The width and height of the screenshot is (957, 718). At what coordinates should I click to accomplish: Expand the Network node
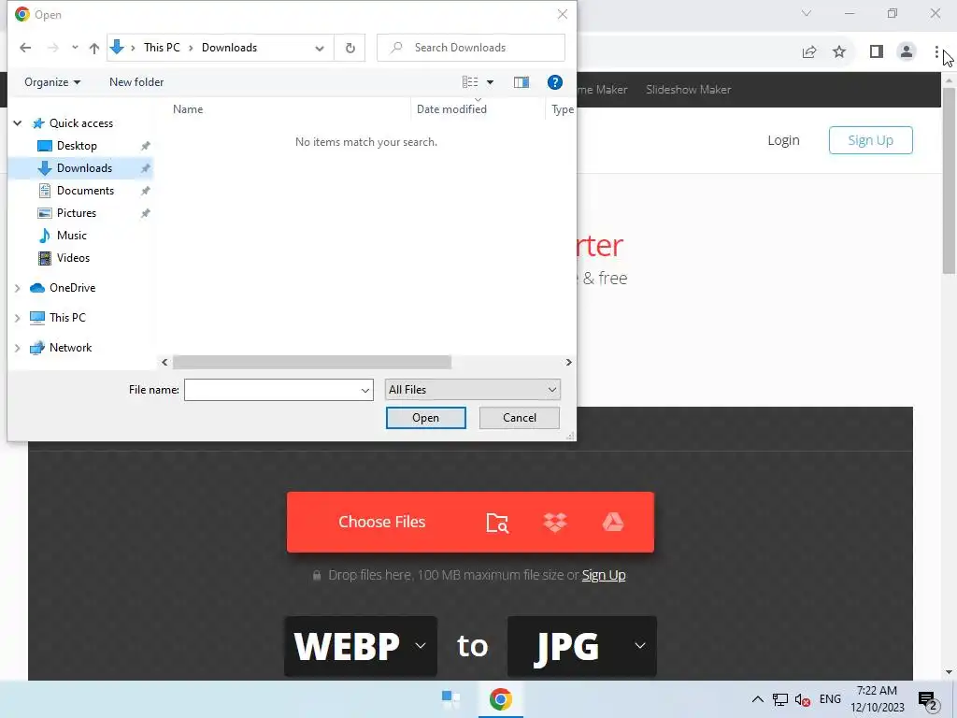point(18,348)
